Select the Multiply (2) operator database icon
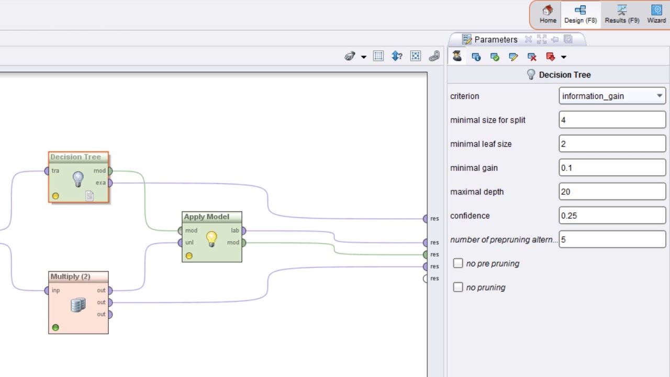 [78, 305]
